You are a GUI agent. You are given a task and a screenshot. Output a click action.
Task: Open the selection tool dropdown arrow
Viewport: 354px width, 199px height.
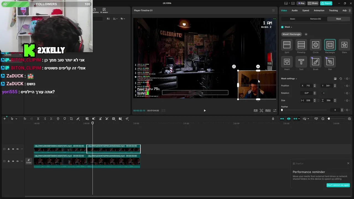click(16, 119)
